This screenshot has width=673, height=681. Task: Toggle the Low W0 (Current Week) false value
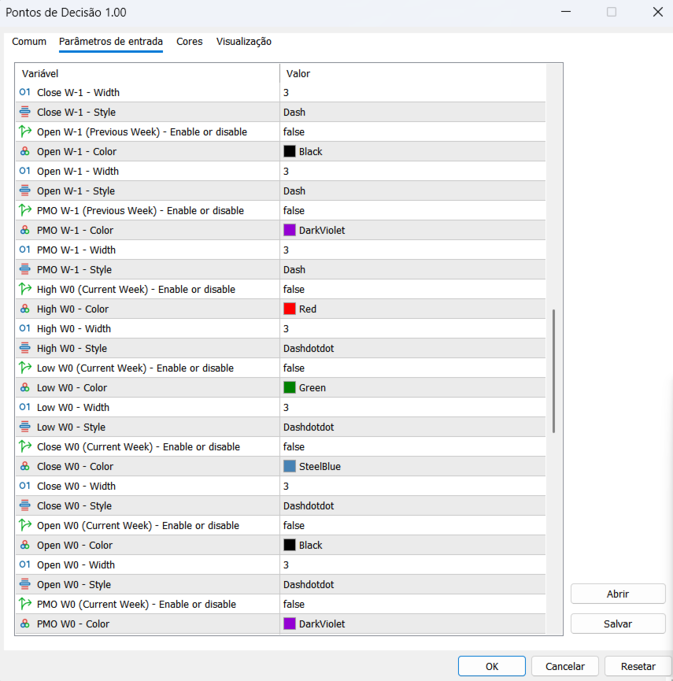tap(294, 368)
